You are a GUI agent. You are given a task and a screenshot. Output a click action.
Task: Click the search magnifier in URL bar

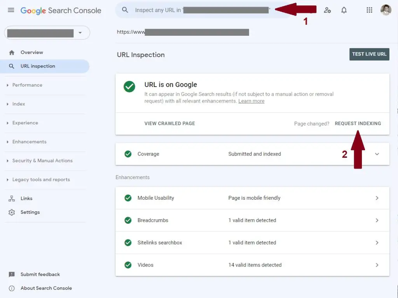pyautogui.click(x=125, y=10)
